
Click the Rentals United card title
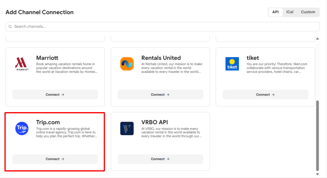(161, 58)
